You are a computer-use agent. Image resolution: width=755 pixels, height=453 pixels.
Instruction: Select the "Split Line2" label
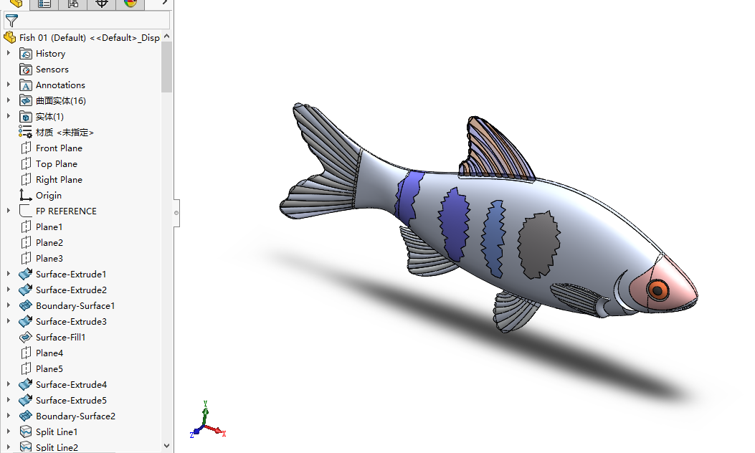(x=57, y=447)
